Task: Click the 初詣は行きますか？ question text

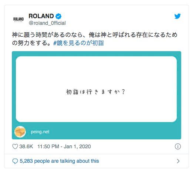Action: click(x=95, y=92)
